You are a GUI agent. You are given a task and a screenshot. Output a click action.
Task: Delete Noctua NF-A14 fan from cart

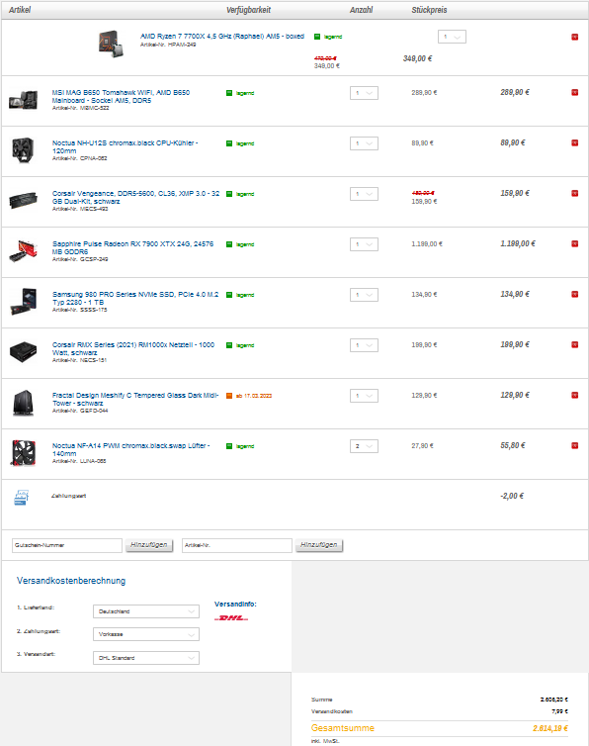click(x=574, y=445)
